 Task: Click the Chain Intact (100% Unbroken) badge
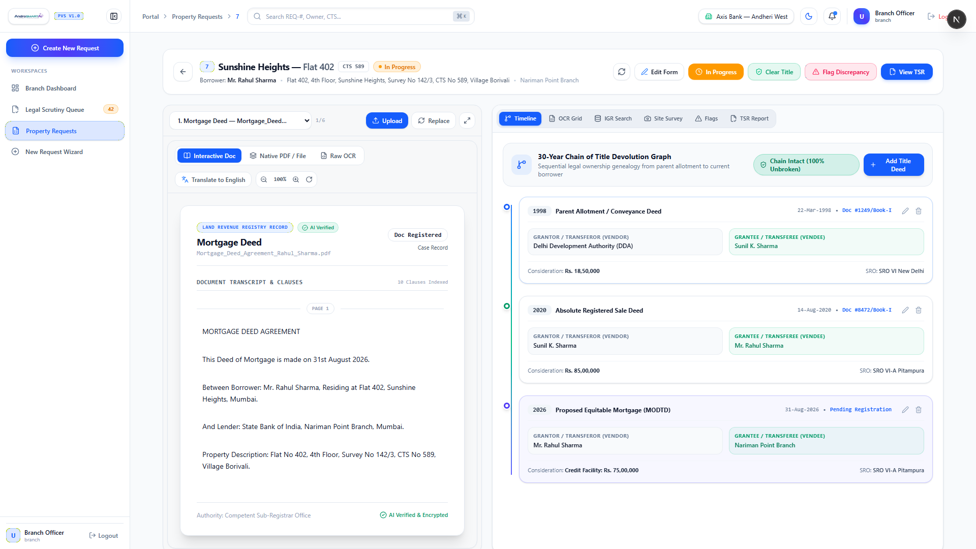[x=806, y=165]
